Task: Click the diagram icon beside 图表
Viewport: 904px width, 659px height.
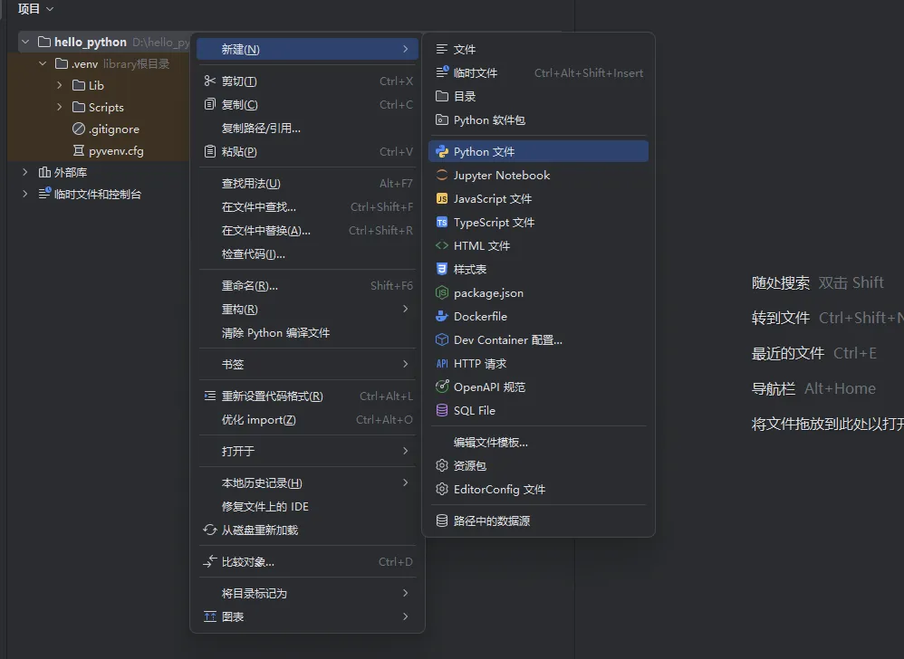Action: click(210, 616)
